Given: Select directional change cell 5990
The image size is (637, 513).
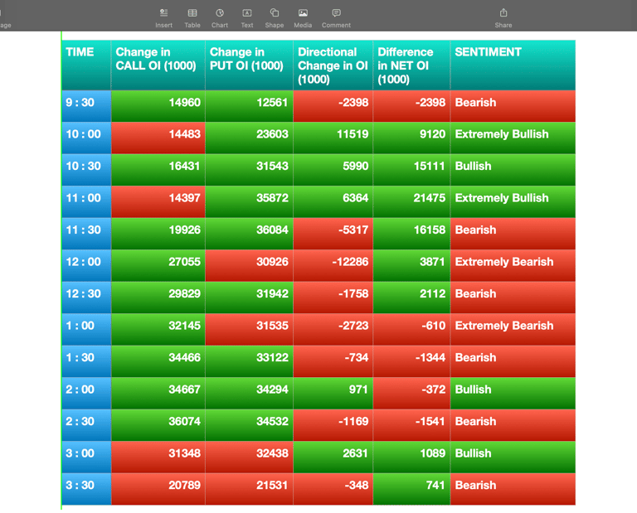Looking at the screenshot, I should 333,170.
